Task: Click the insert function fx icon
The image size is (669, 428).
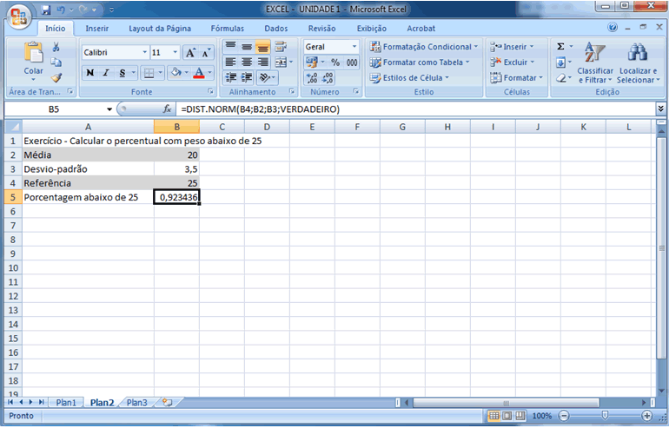Action: (168, 109)
